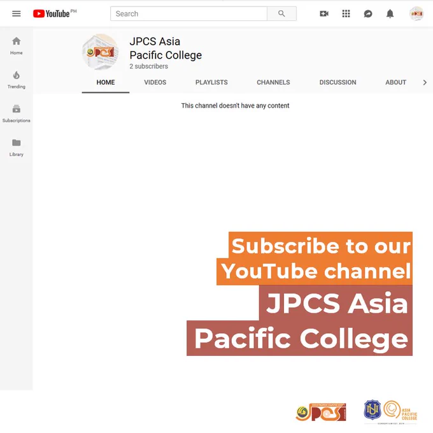Open the messages share bubble icon
Image resolution: width=433 pixels, height=433 pixels.
(x=368, y=13)
